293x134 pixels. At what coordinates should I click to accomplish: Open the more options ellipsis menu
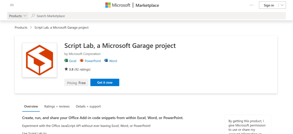252,5
